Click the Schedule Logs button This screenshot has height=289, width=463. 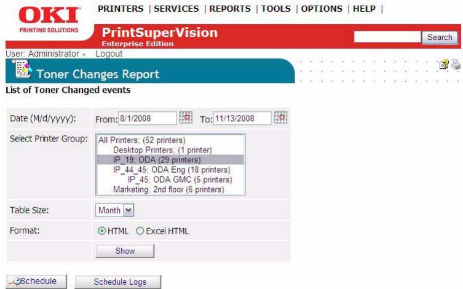[x=118, y=282]
